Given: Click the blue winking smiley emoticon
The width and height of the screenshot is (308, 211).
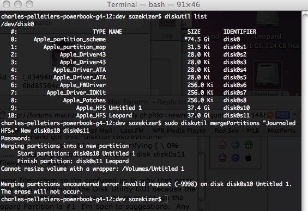Looking at the screenshot, I should [235, 145].
